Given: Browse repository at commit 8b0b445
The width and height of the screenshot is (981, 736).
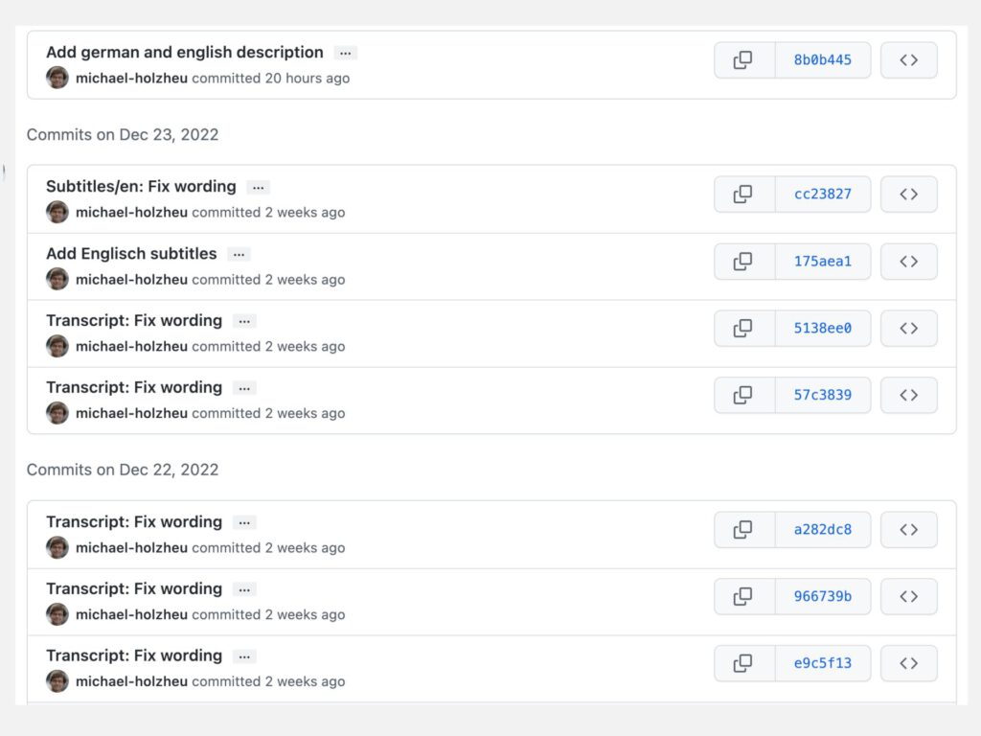Looking at the screenshot, I should [x=908, y=60].
